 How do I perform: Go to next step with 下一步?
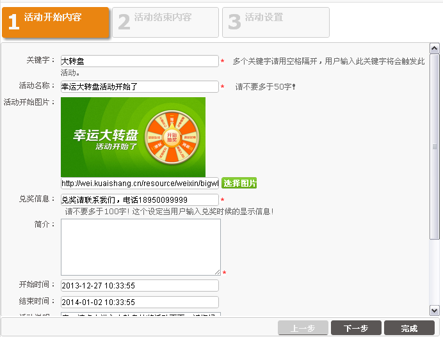[x=356, y=329]
